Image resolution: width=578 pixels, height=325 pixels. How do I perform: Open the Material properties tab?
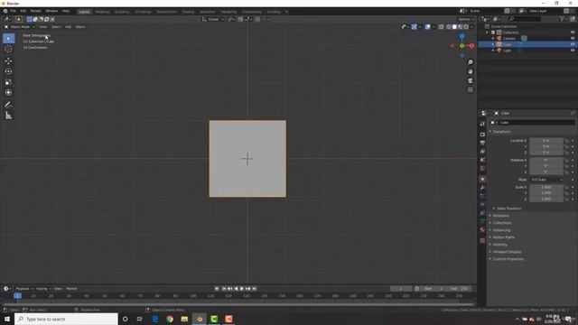[x=482, y=230]
